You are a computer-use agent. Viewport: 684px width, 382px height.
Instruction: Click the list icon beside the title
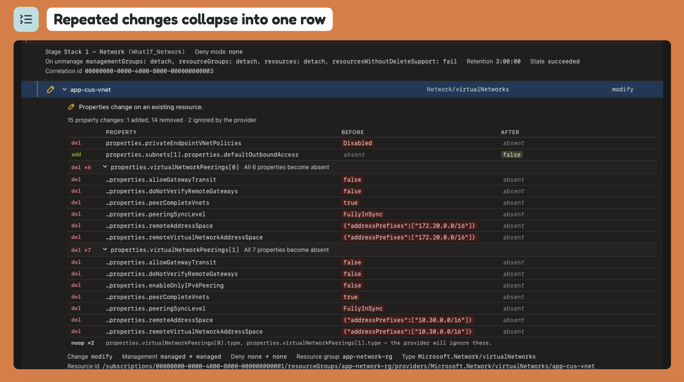click(26, 19)
